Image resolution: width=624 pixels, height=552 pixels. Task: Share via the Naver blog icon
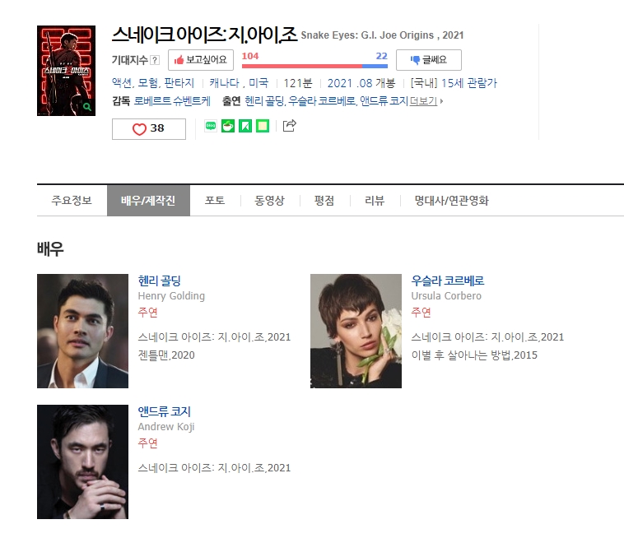point(211,126)
